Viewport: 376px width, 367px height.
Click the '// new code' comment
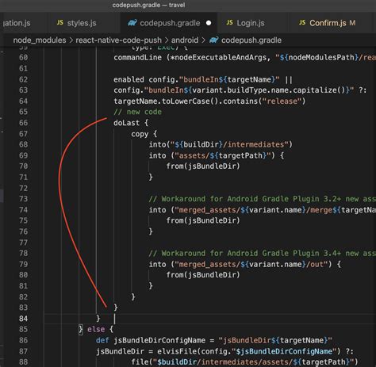pyautogui.click(x=137, y=112)
